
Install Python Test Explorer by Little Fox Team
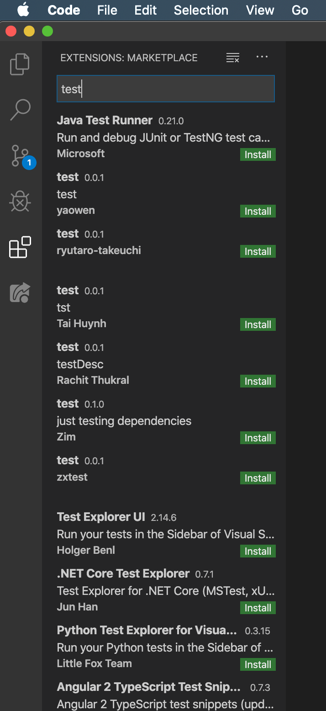pos(258,664)
